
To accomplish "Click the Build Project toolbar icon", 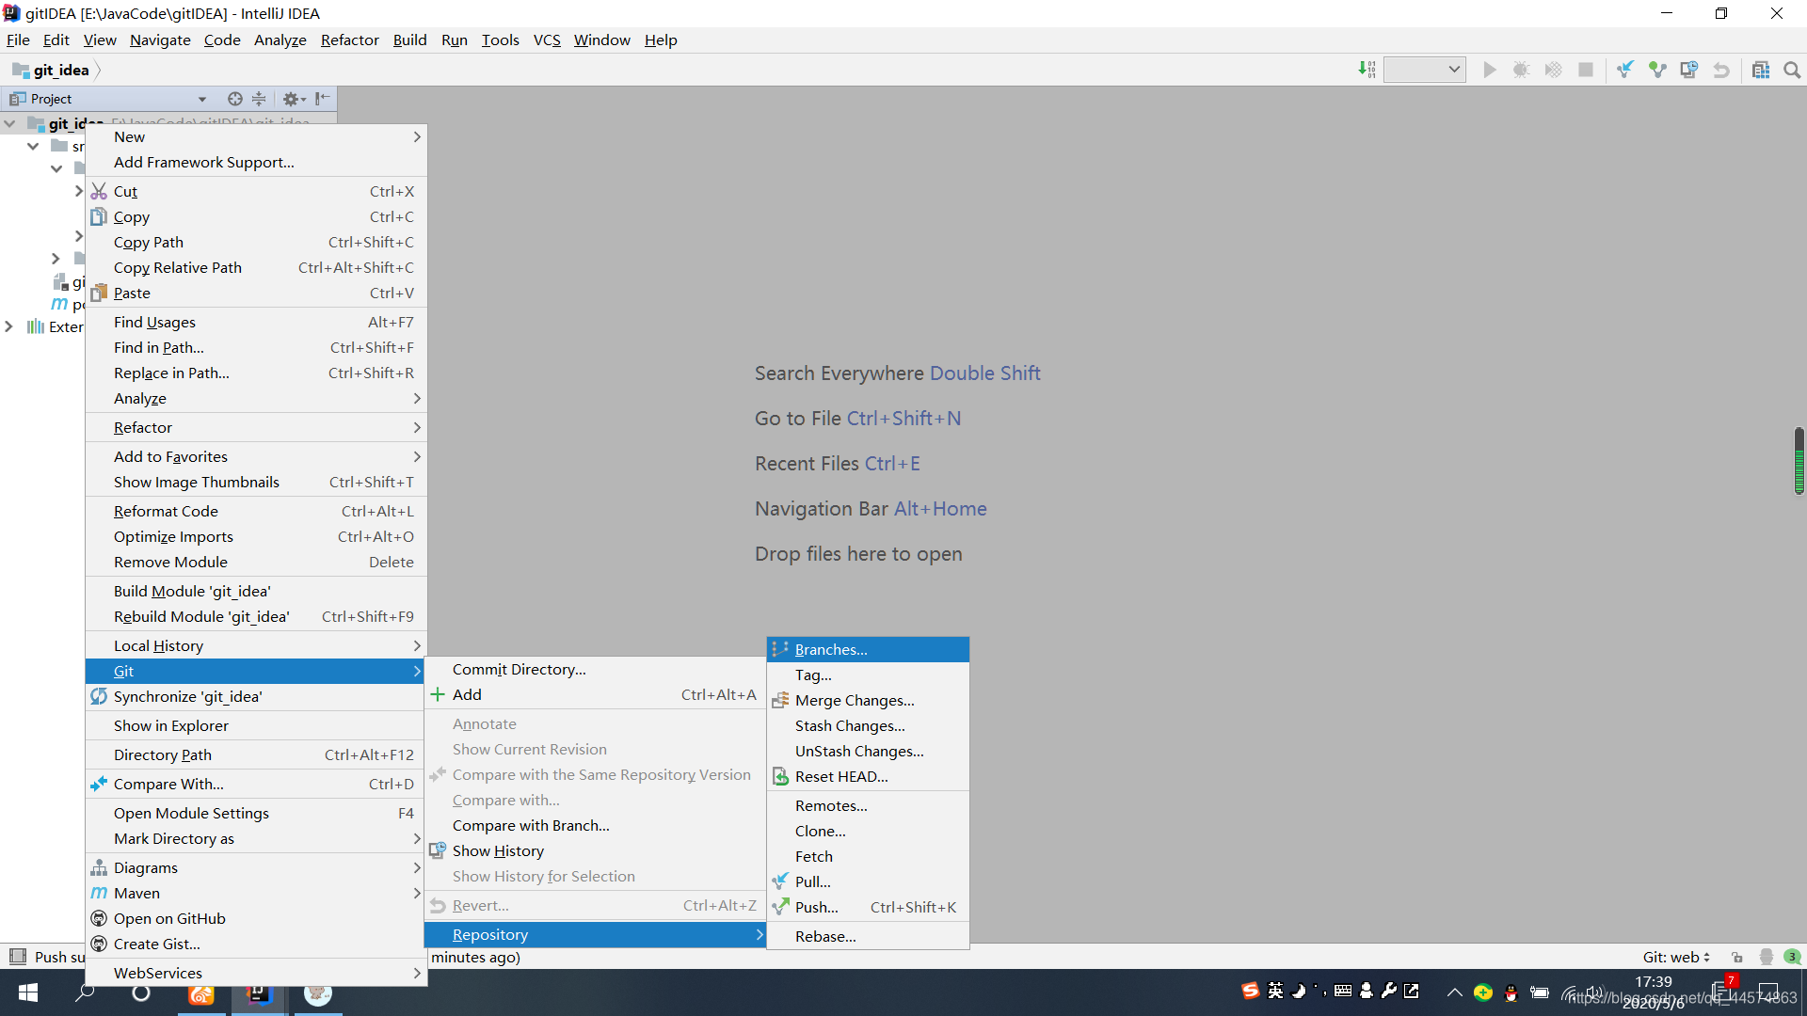I will 1367,70.
